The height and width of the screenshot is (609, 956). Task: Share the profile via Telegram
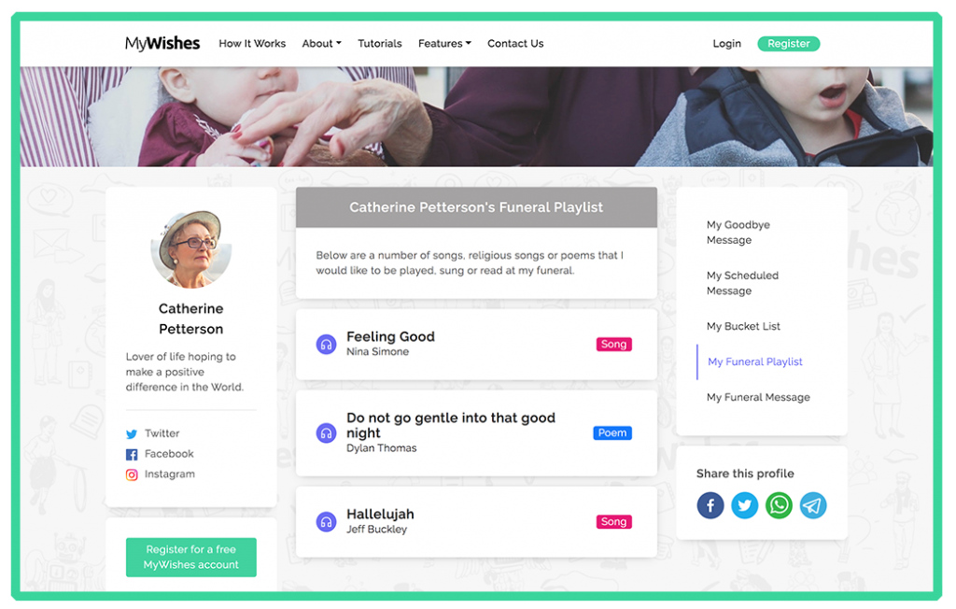point(813,505)
